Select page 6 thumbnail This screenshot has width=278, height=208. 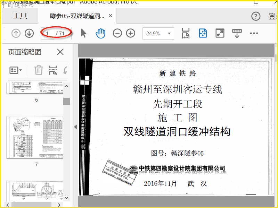pyautogui.click(x=35, y=88)
